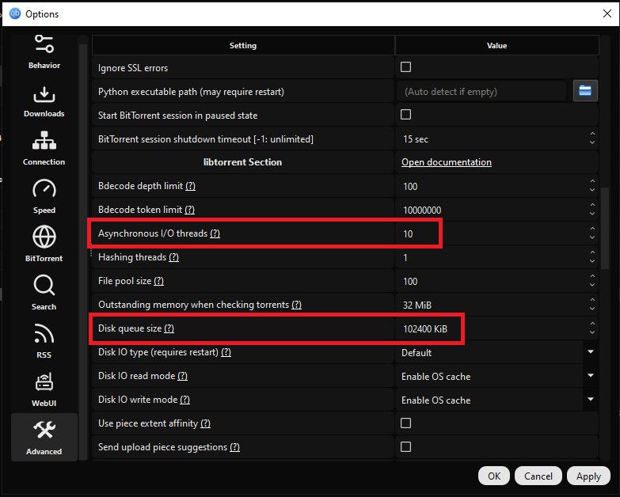Open the Search settings page
The width and height of the screenshot is (620, 497).
coord(44,294)
